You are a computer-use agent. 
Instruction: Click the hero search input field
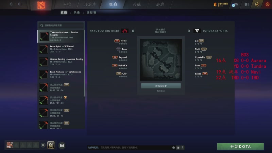[61, 25]
